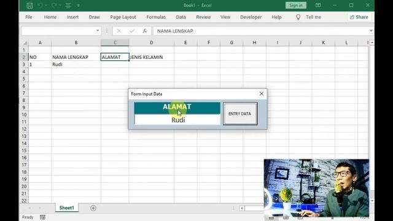Expand the formula bar with the chevron
Viewport: 393px width, 221px height.
coord(371,31)
